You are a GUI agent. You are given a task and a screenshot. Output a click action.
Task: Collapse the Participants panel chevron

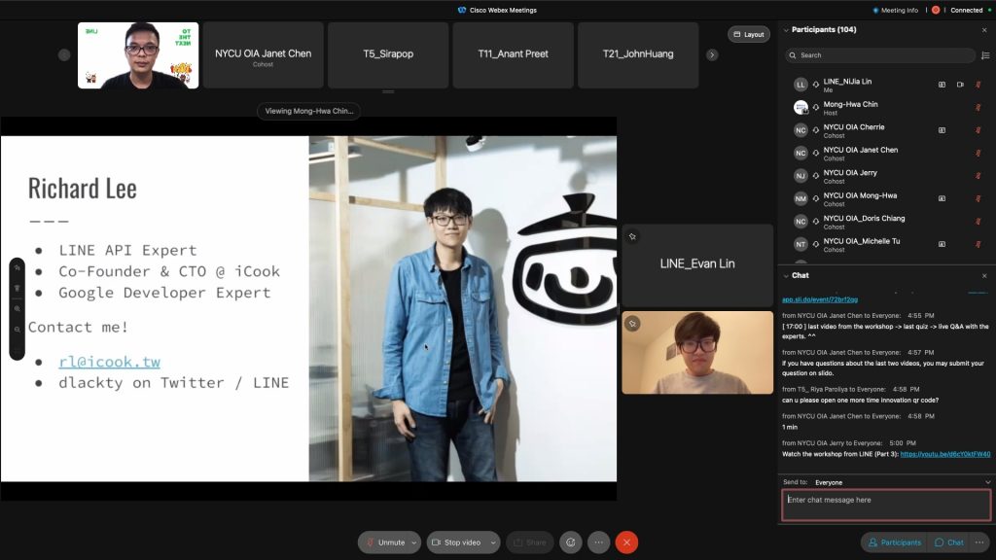pos(786,30)
